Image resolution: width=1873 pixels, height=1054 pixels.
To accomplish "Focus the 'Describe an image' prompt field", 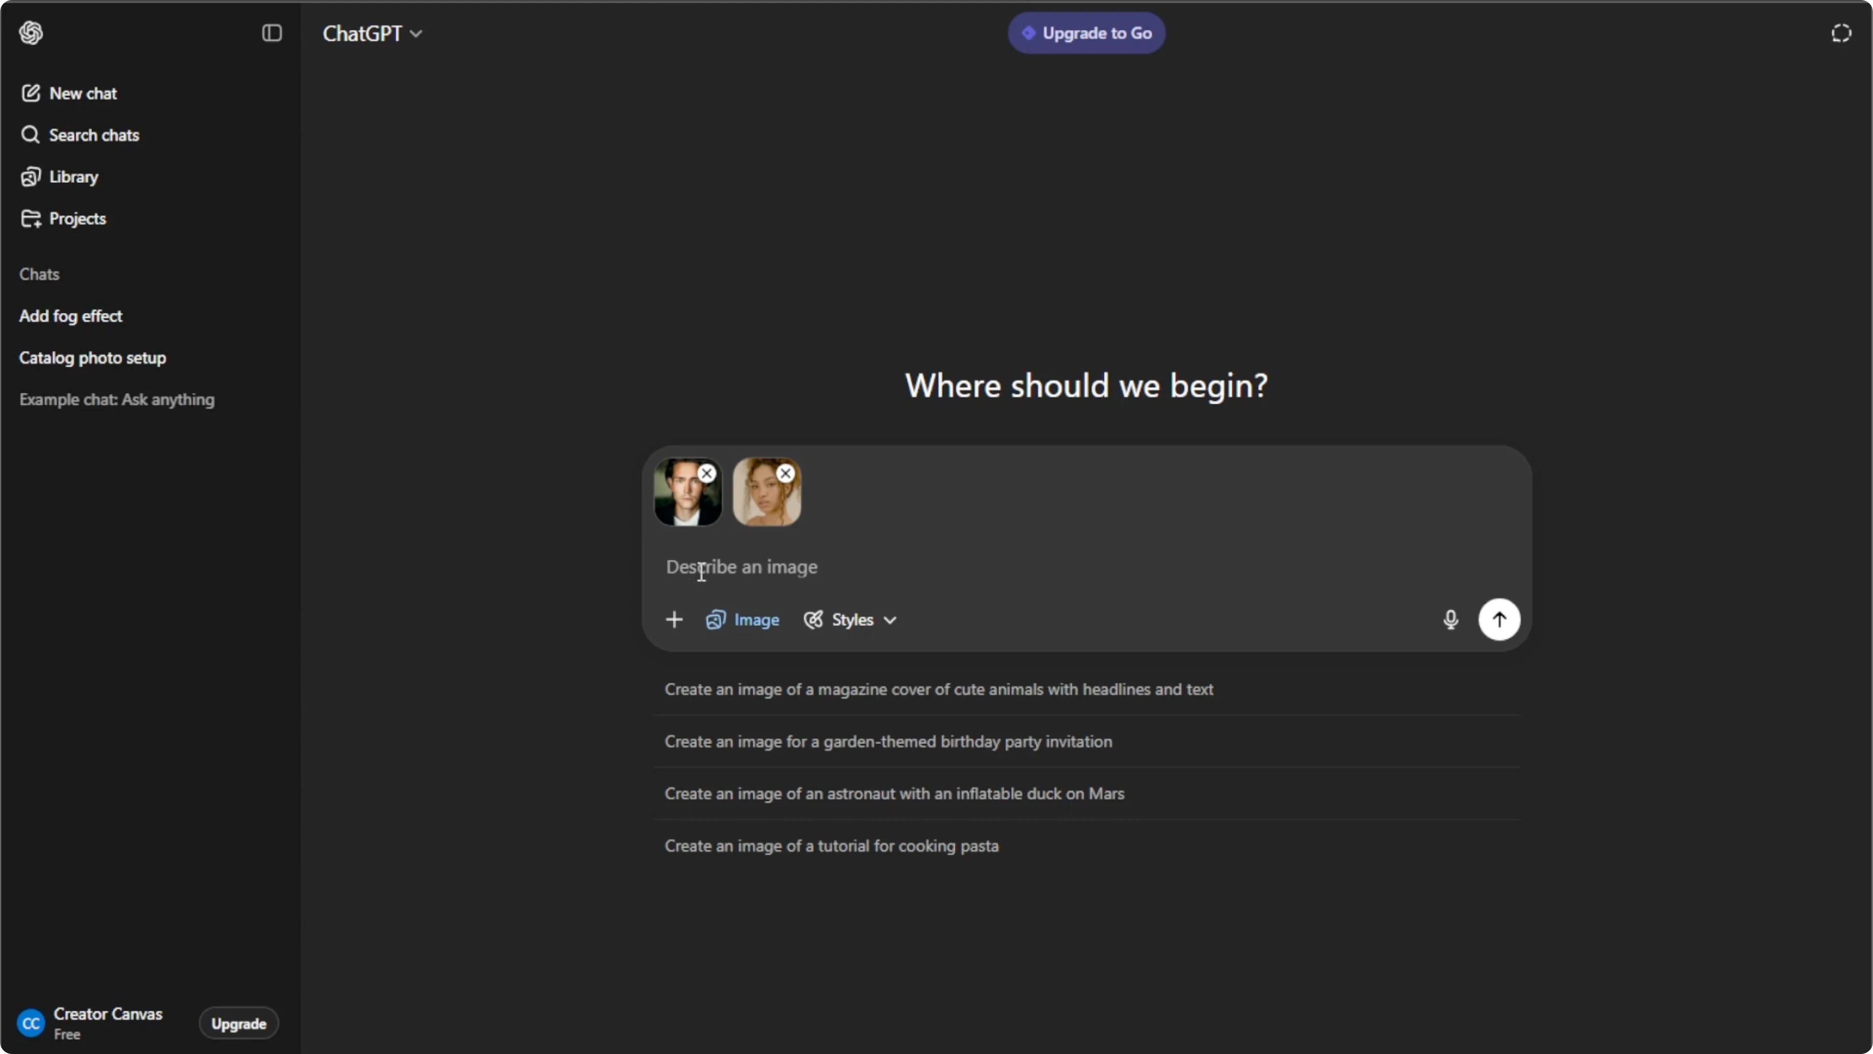I will coord(1086,567).
